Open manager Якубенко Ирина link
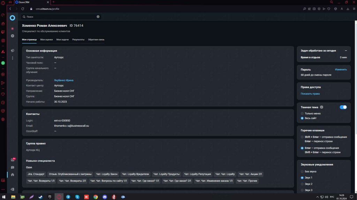Screen dimensions: 357x200 (63, 80)
